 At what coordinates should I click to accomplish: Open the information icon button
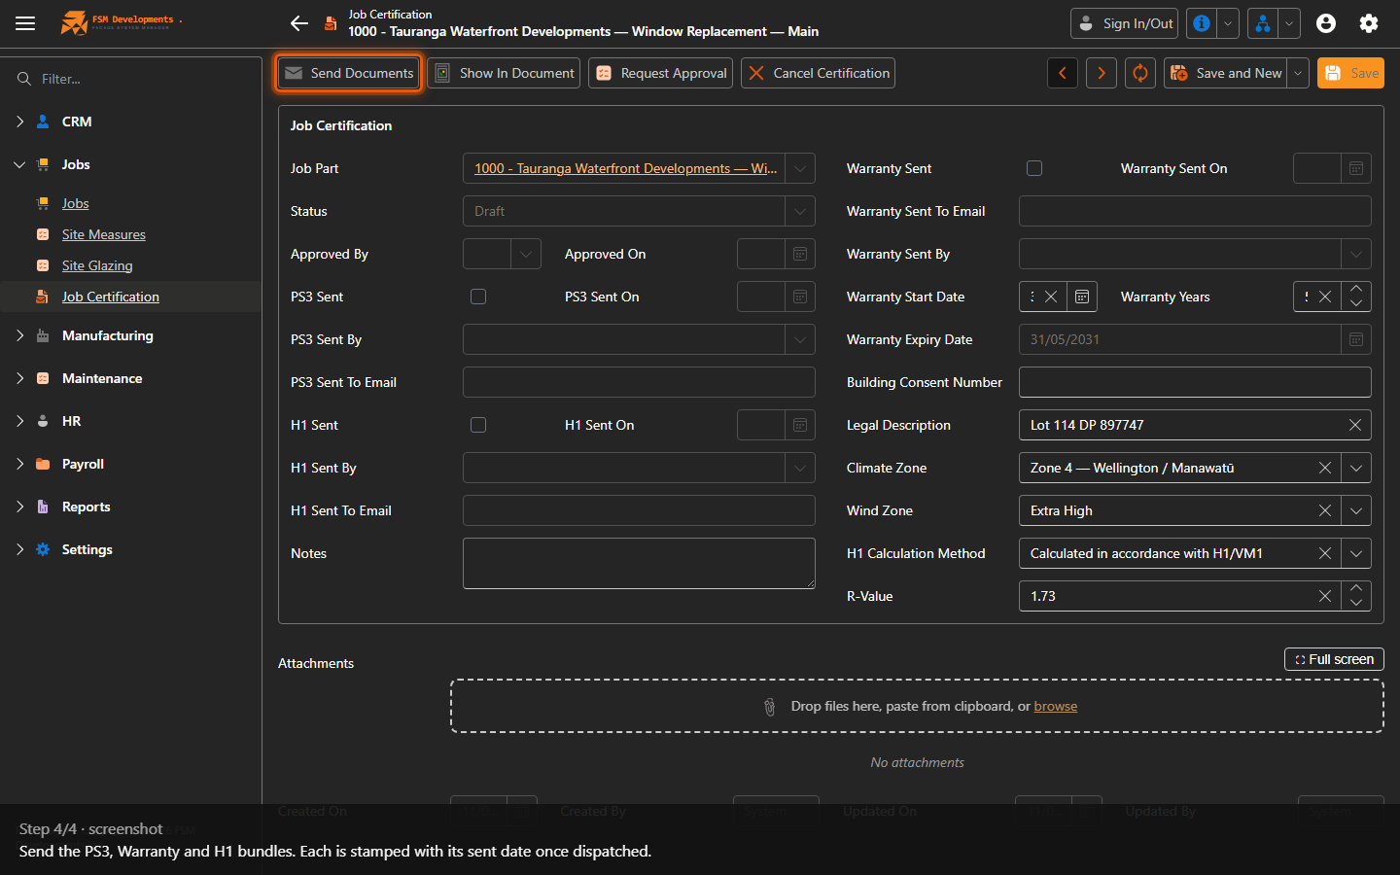(1202, 23)
